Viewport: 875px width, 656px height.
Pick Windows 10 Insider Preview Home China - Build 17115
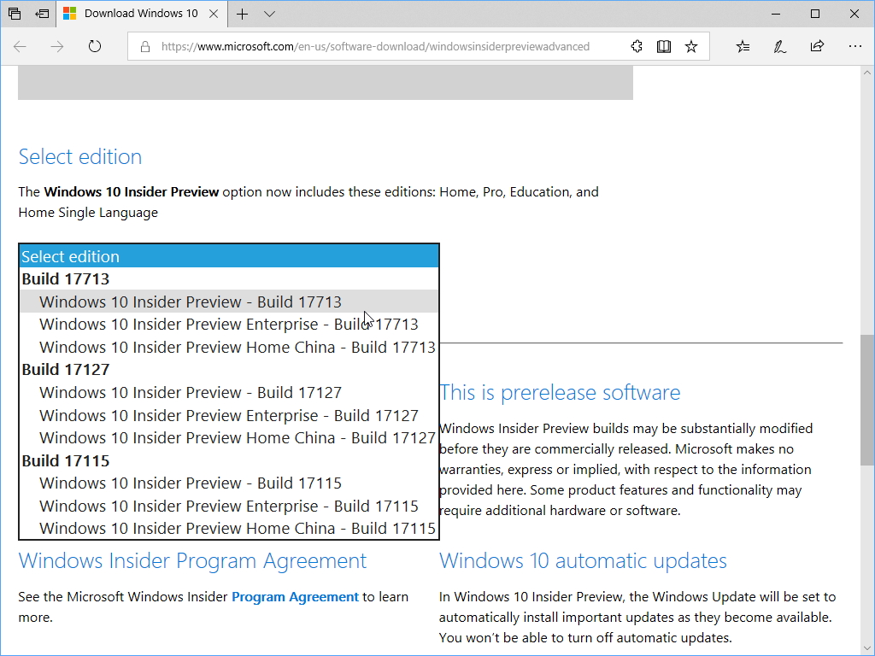coord(237,529)
